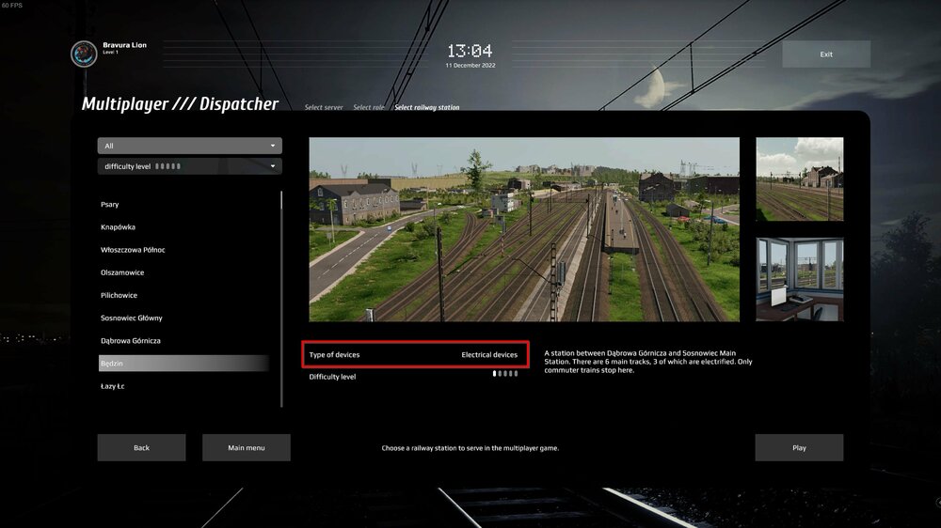Select Łazy Łc station
941x528 pixels.
pos(113,386)
